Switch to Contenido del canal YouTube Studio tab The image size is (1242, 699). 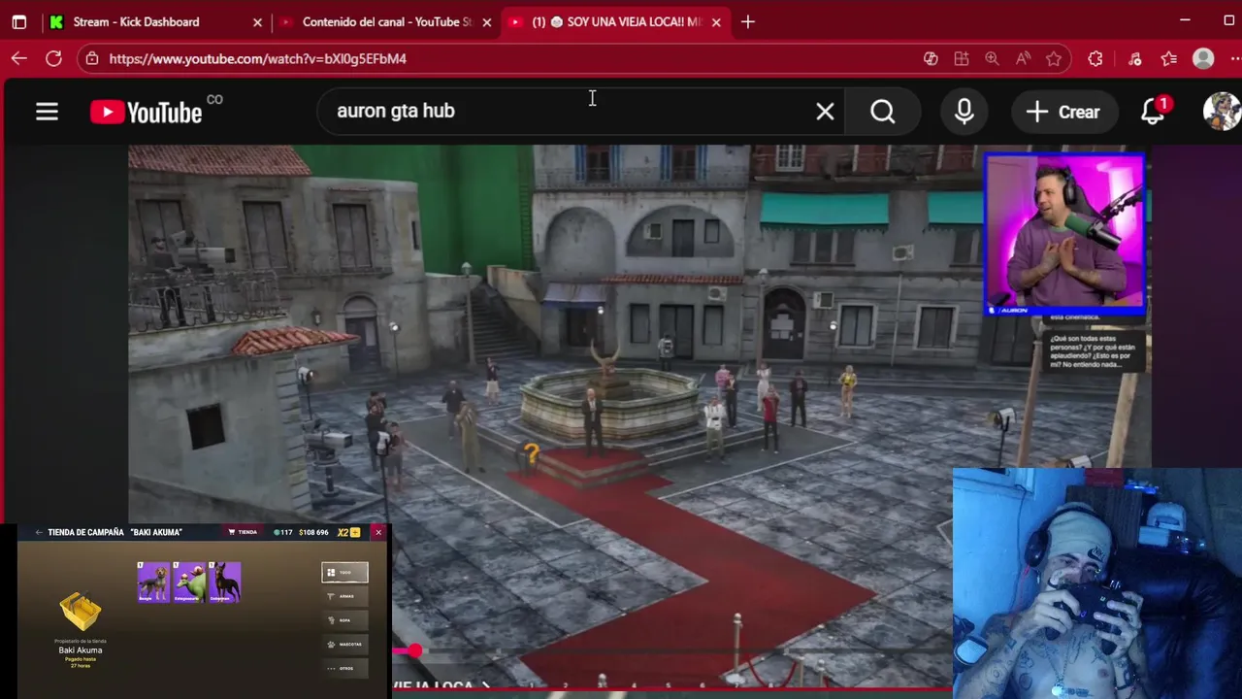pos(387,21)
